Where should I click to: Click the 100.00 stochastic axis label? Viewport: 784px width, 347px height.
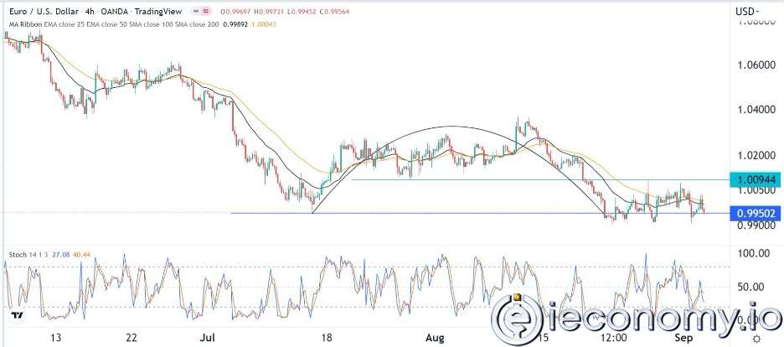753,254
